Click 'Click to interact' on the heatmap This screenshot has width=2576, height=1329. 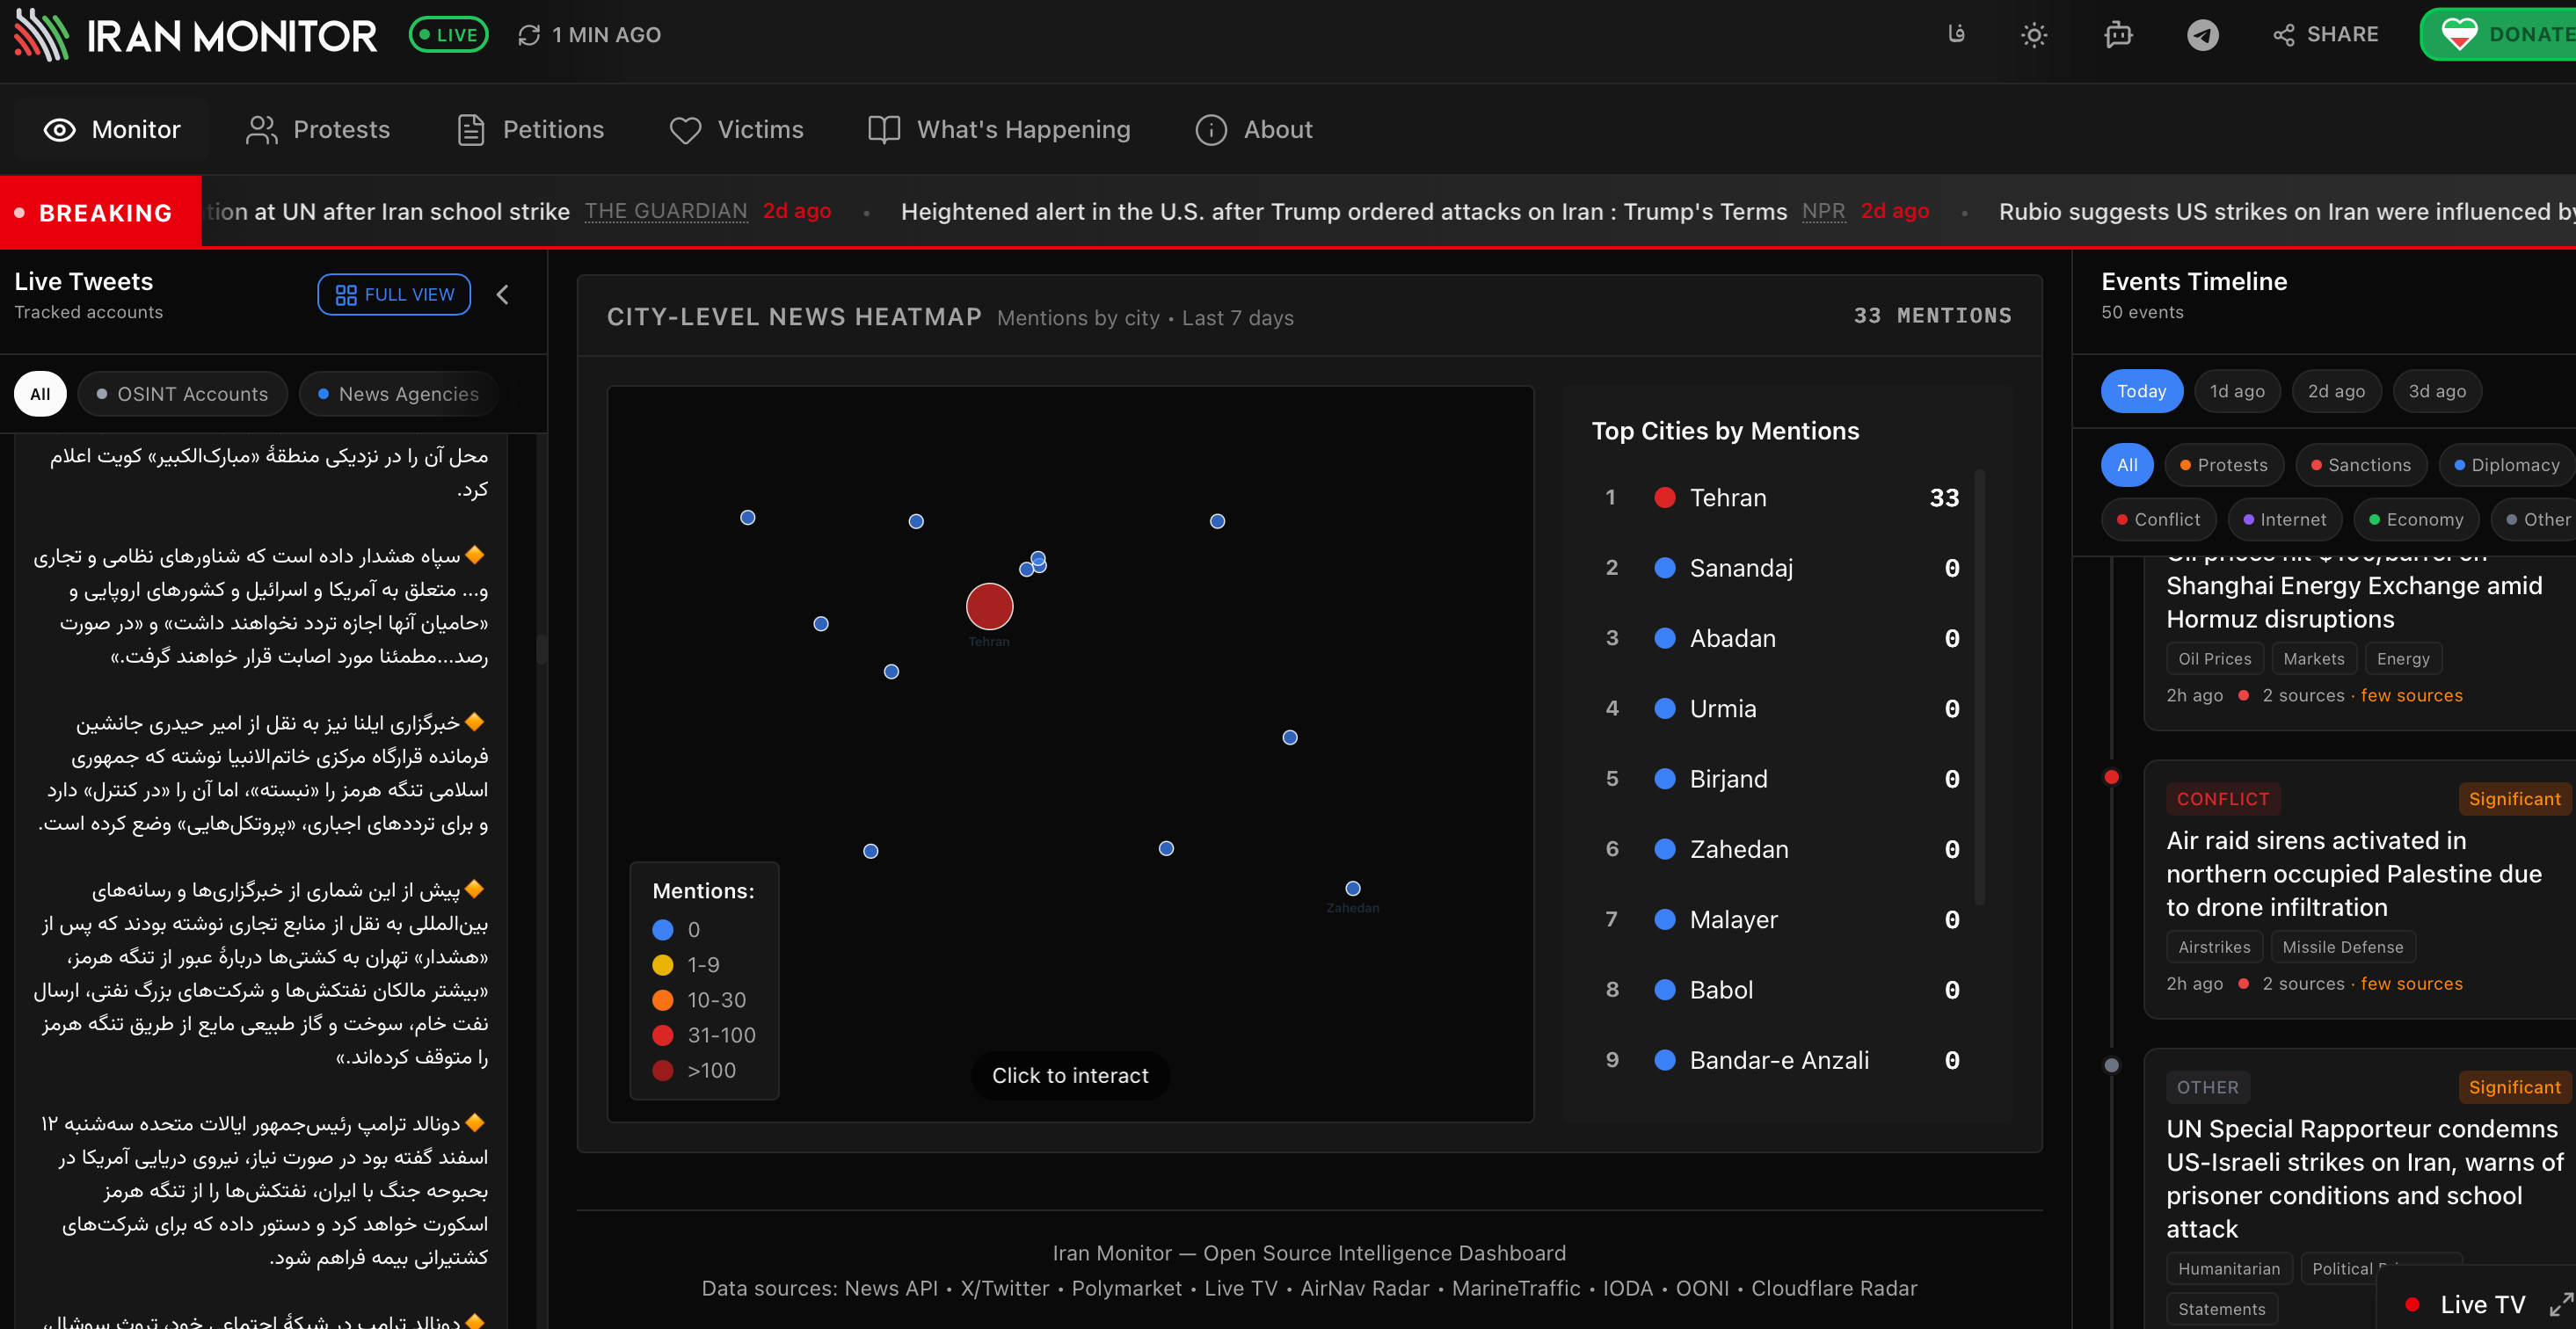tap(1070, 1076)
